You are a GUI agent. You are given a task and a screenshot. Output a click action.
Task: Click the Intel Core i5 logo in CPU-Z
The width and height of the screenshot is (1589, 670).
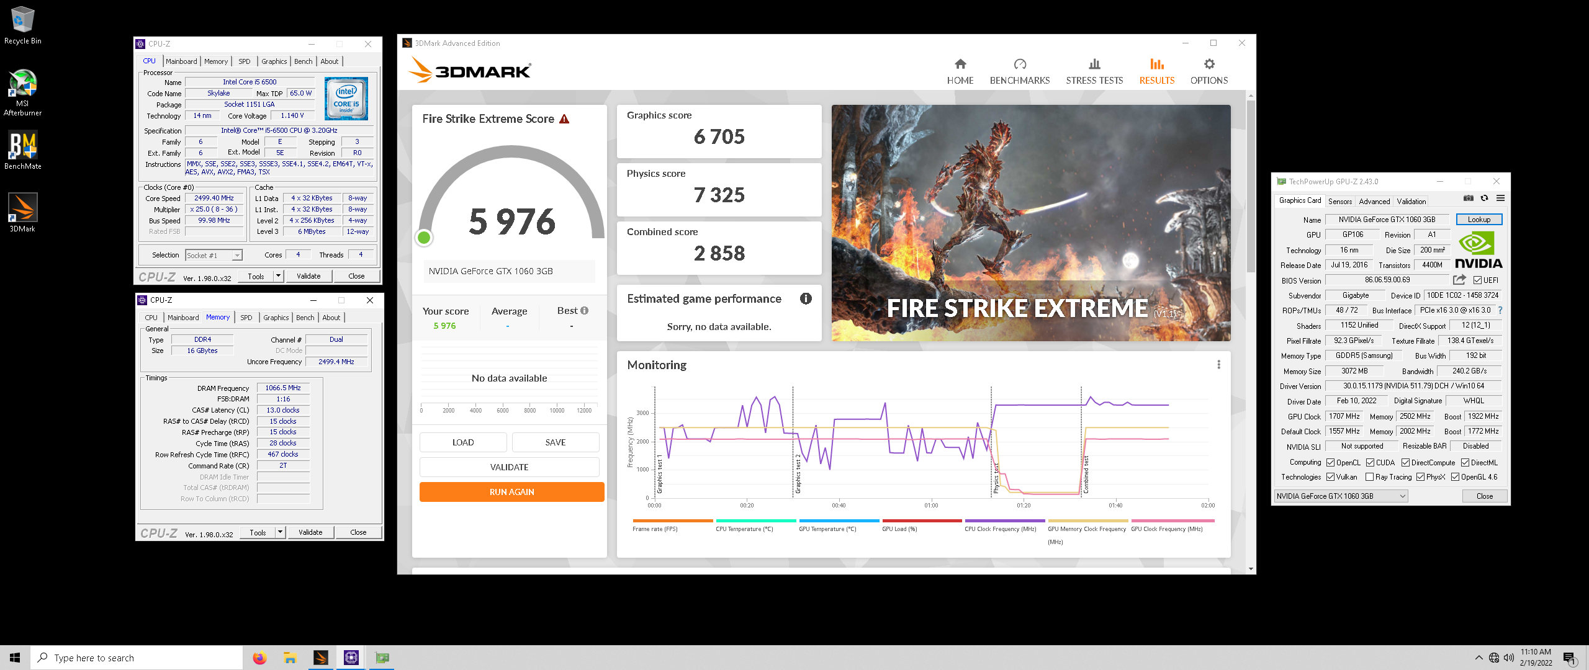coord(346,98)
